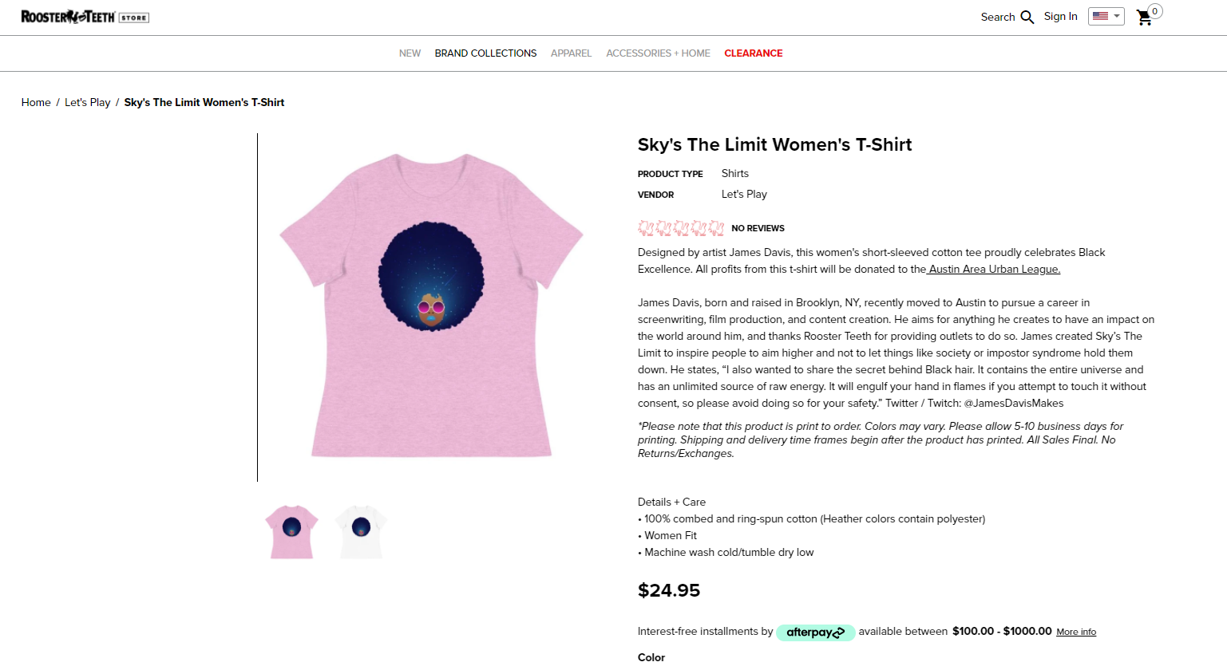Open the ACCESSORIES + HOME menu

click(658, 53)
